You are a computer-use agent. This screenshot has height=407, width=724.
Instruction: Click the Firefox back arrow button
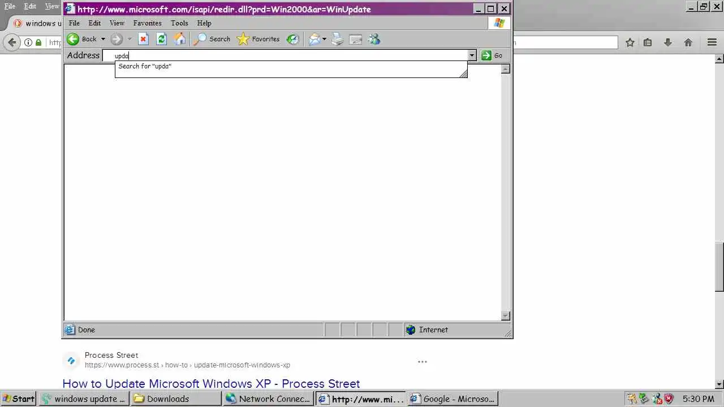[x=11, y=42]
